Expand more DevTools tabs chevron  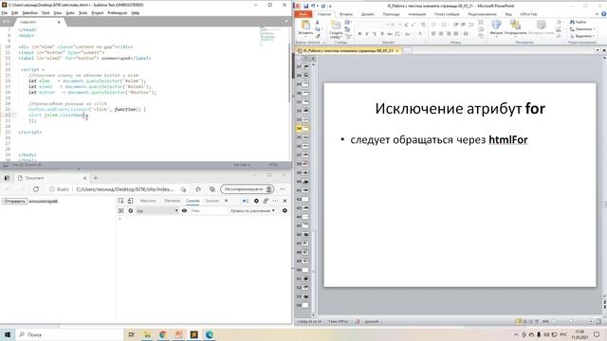tap(226, 201)
